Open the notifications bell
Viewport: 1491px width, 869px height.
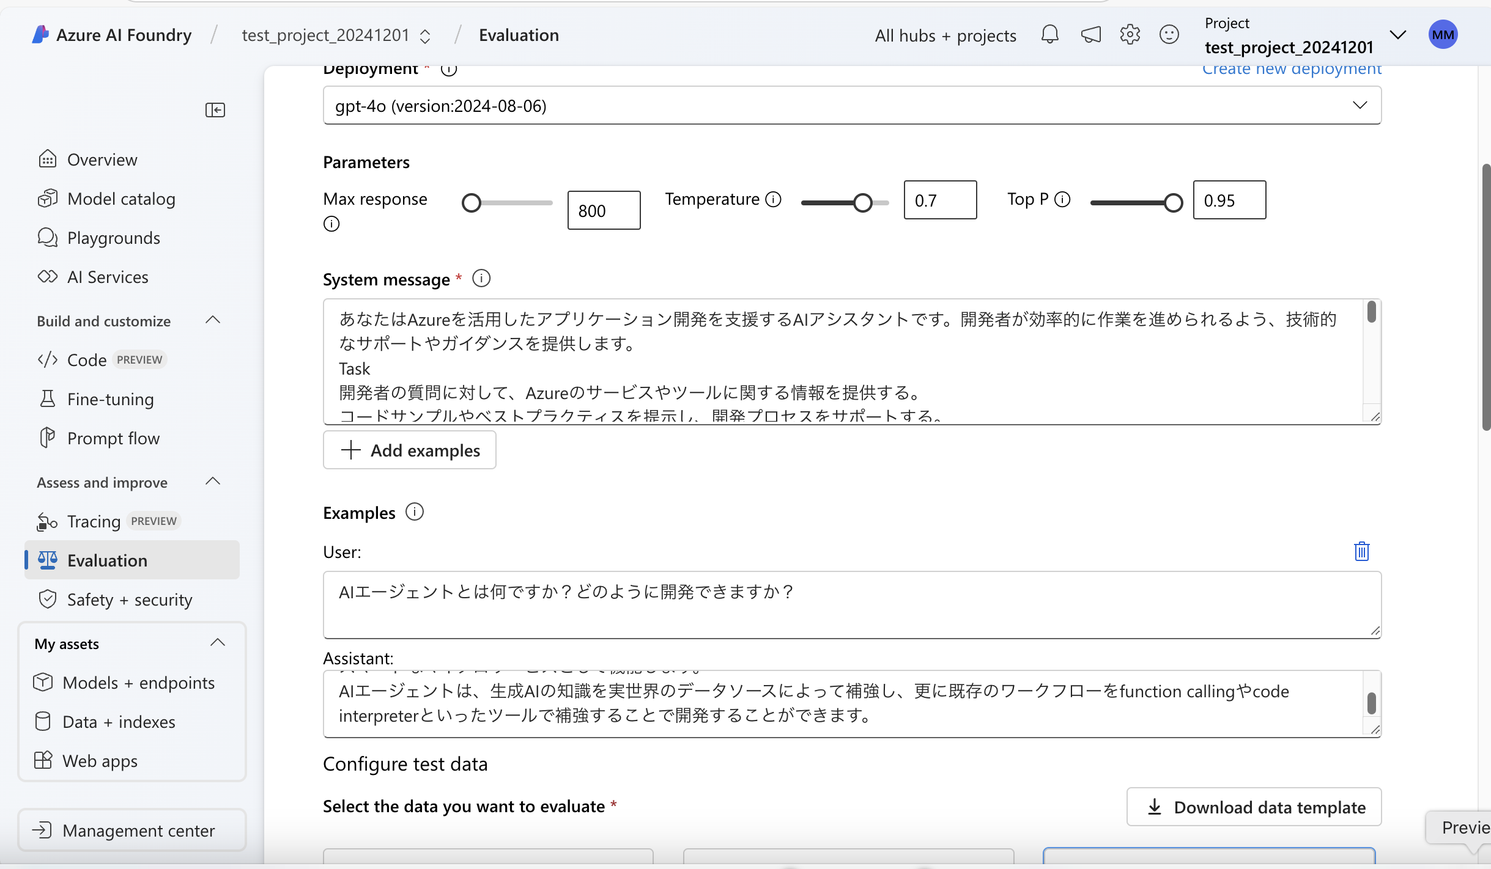tap(1049, 35)
